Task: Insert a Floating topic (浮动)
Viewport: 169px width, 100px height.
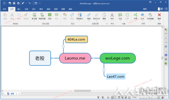Action: (x=50, y=16)
